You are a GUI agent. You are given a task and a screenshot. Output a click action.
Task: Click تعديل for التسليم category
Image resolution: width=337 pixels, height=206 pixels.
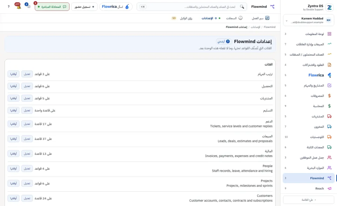pyautogui.click(x=27, y=110)
